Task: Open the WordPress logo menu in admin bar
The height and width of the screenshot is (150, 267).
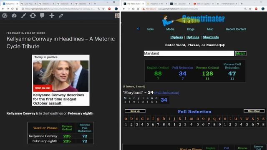Action: 5,16
